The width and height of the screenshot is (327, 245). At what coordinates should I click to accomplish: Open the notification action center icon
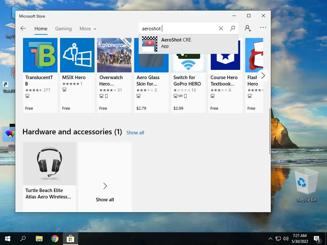coord(317,239)
